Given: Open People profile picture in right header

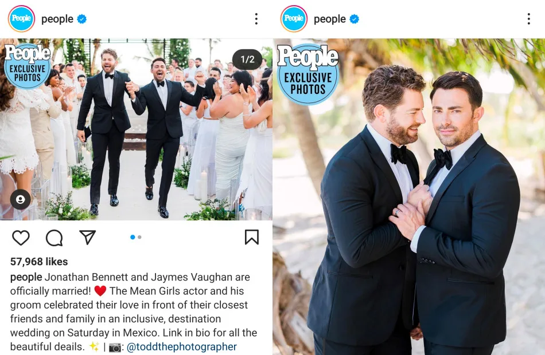Looking at the screenshot, I should (294, 19).
